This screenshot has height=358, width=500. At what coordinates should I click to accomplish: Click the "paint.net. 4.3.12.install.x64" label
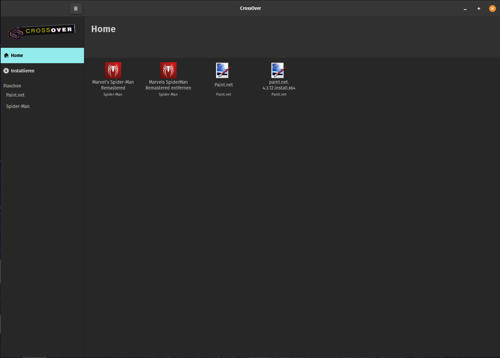(279, 85)
